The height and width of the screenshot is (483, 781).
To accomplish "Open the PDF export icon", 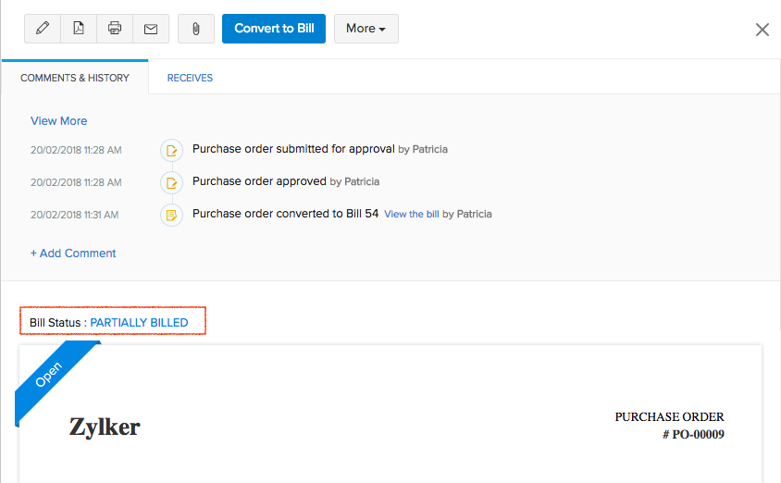I will coord(79,29).
